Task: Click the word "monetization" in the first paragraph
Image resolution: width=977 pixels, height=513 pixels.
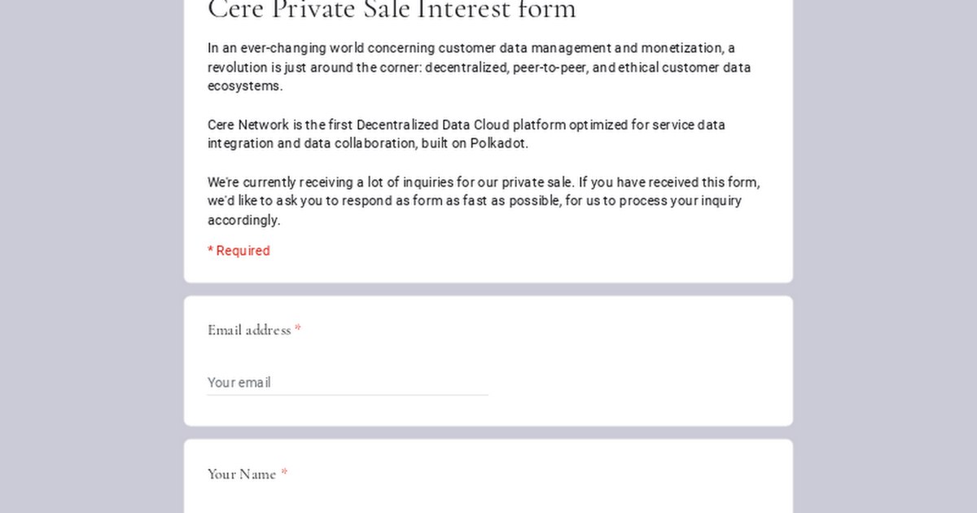Action: coord(681,48)
